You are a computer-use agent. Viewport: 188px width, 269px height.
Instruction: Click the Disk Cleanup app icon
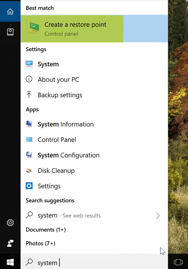(x=29, y=171)
